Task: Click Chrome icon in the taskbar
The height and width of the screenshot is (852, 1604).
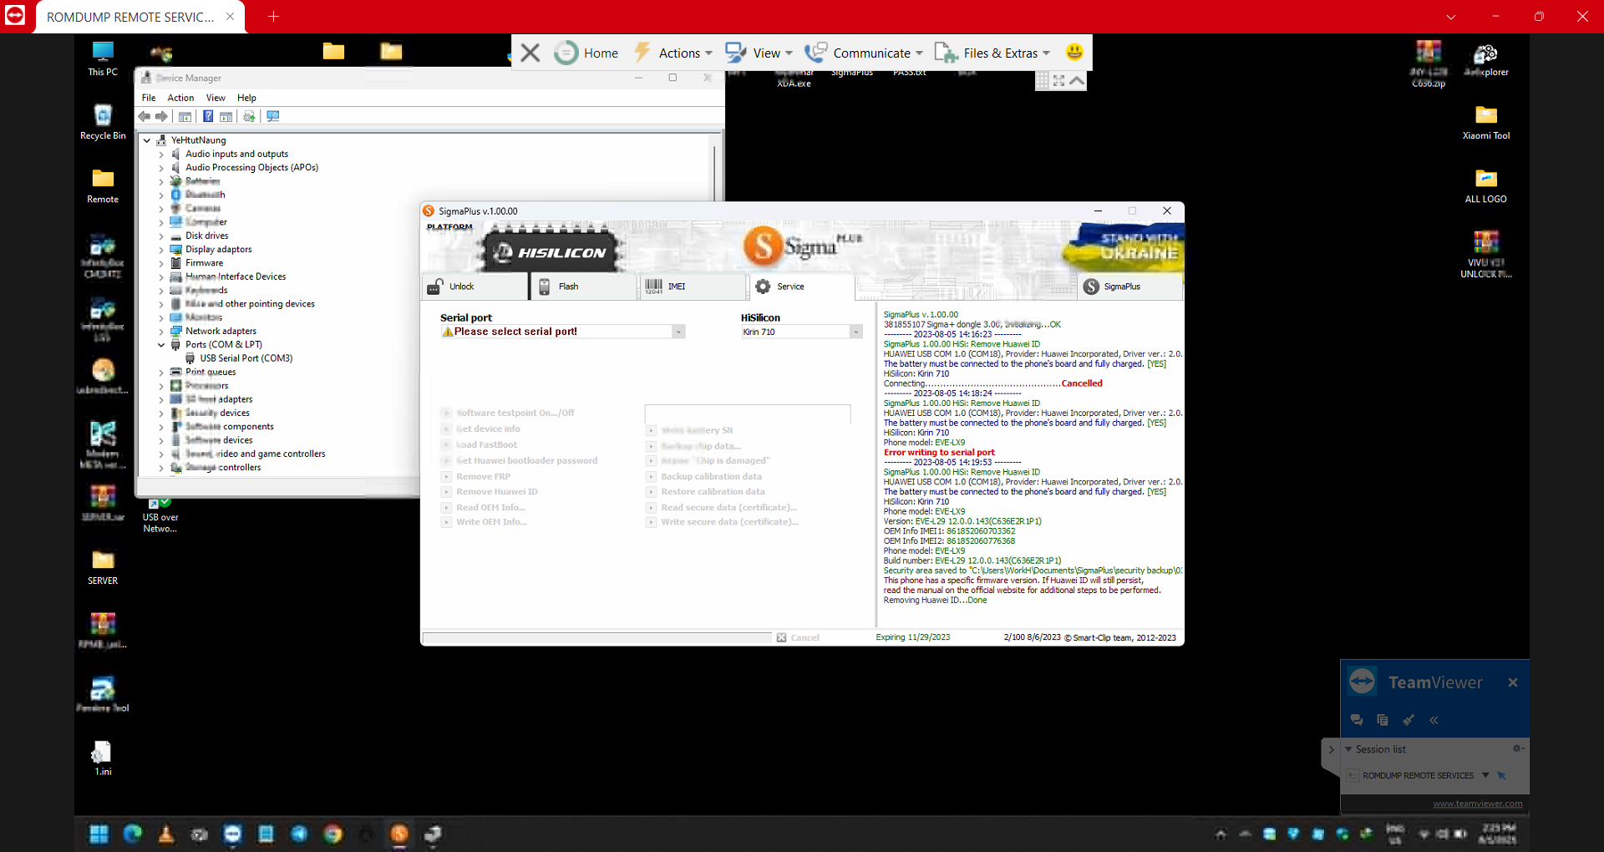Action: pyautogui.click(x=332, y=834)
